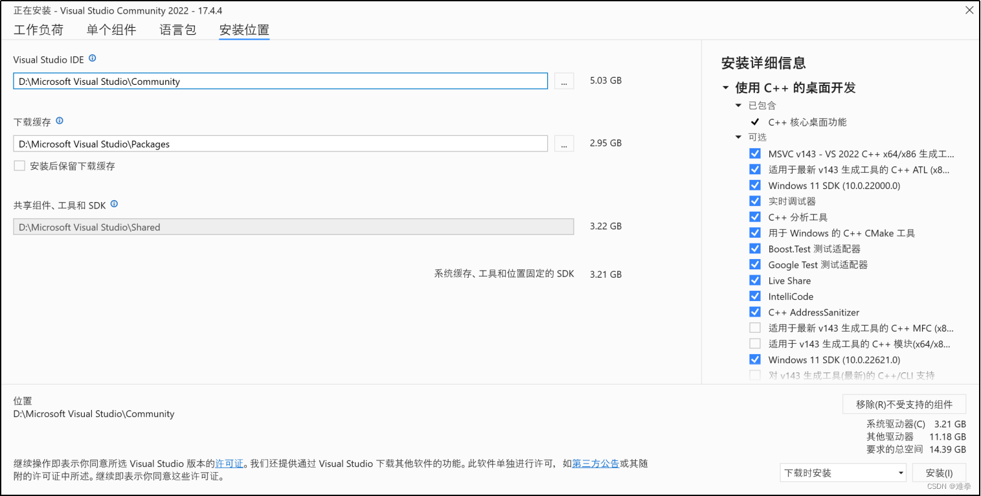Switch to the 语言包 tab
The width and height of the screenshot is (981, 496).
[x=177, y=29]
